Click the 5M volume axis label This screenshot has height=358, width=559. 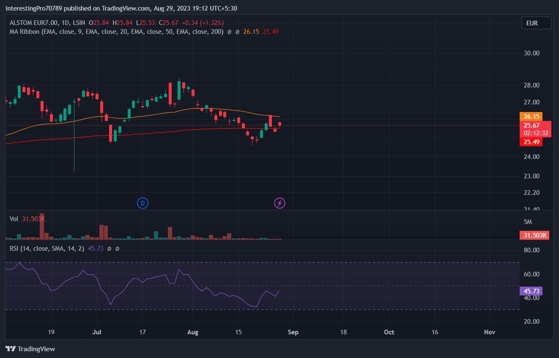528,222
